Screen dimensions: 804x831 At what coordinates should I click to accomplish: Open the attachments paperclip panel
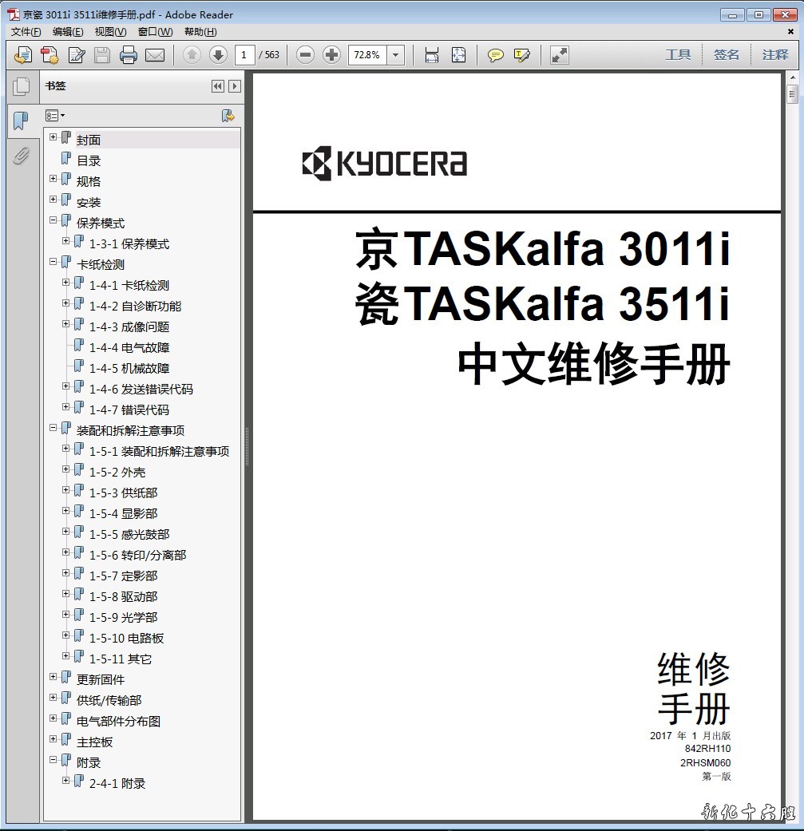(x=21, y=155)
